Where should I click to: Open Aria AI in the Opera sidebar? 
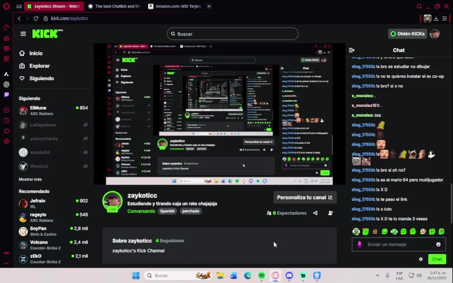6,74
